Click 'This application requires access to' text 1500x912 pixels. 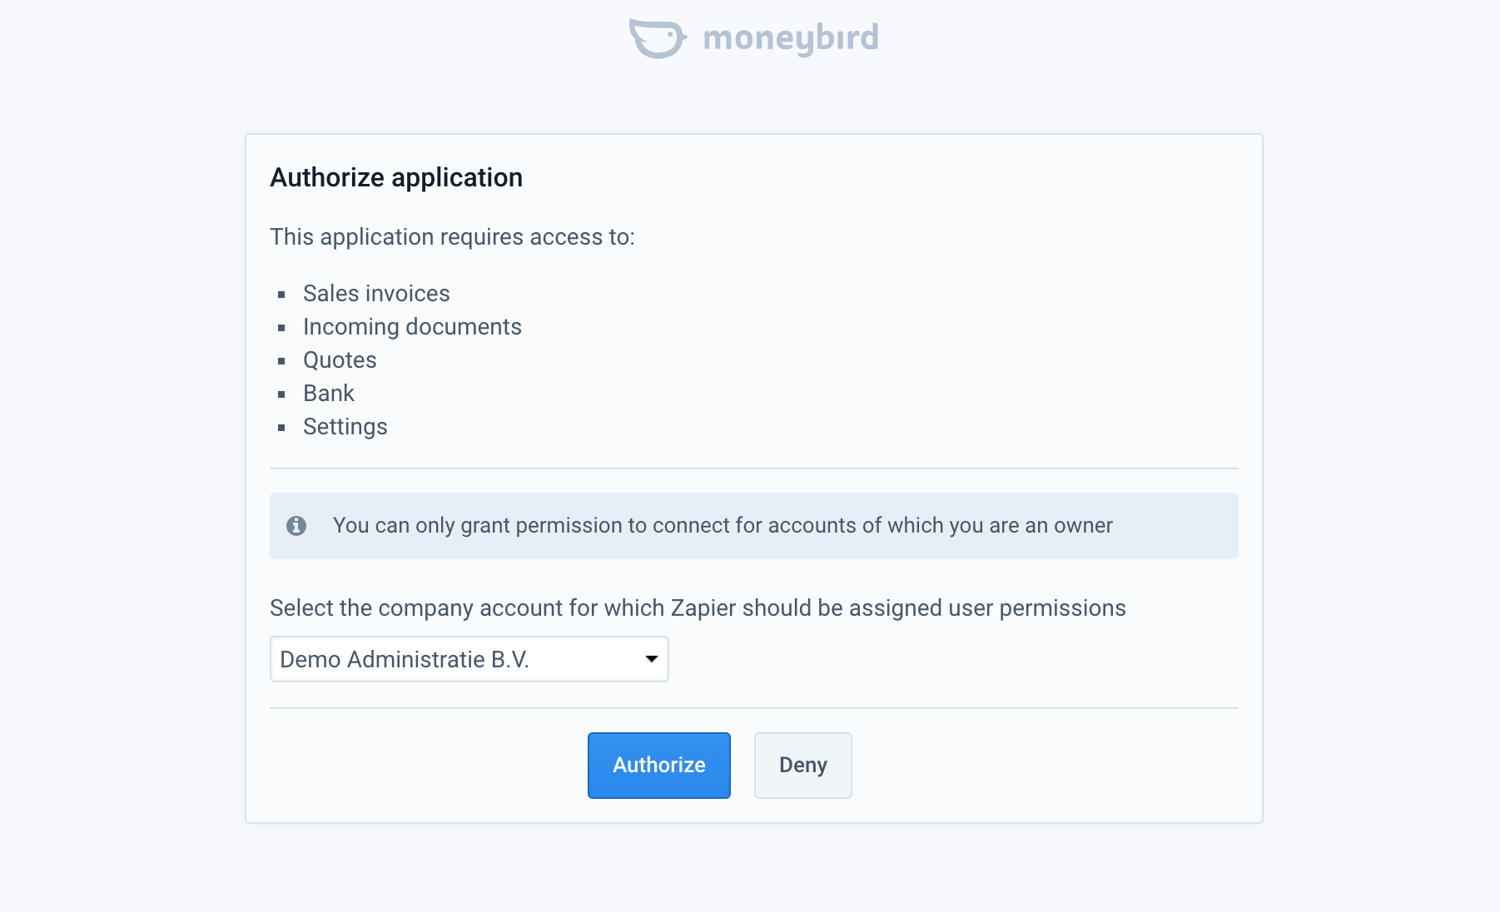click(x=452, y=237)
